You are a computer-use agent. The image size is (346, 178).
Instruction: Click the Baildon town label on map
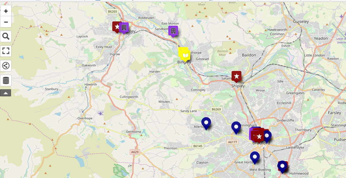249,55
